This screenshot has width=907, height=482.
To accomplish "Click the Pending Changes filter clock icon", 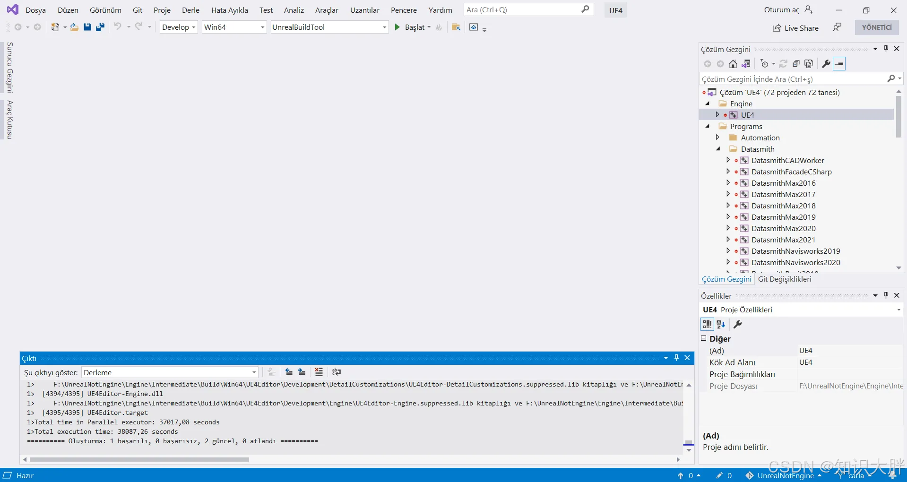I will click(x=764, y=64).
